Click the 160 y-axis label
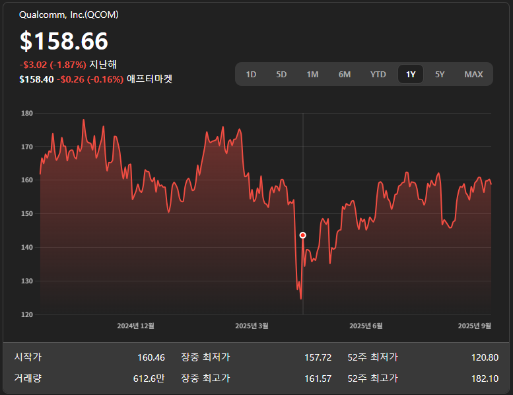Screen dimensions: 513x395 [x=27, y=180]
